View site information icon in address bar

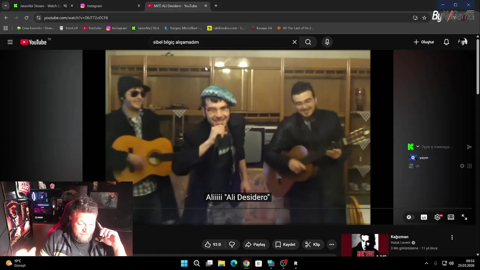(x=38, y=18)
